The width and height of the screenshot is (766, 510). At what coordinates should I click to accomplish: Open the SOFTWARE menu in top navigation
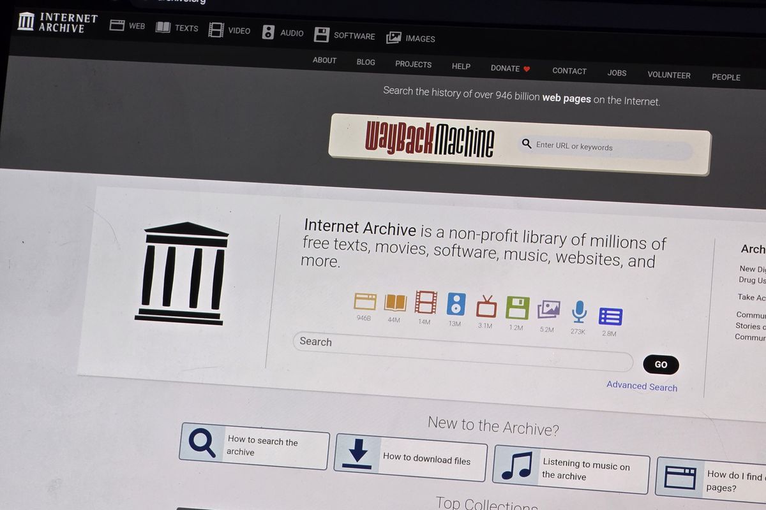(345, 35)
